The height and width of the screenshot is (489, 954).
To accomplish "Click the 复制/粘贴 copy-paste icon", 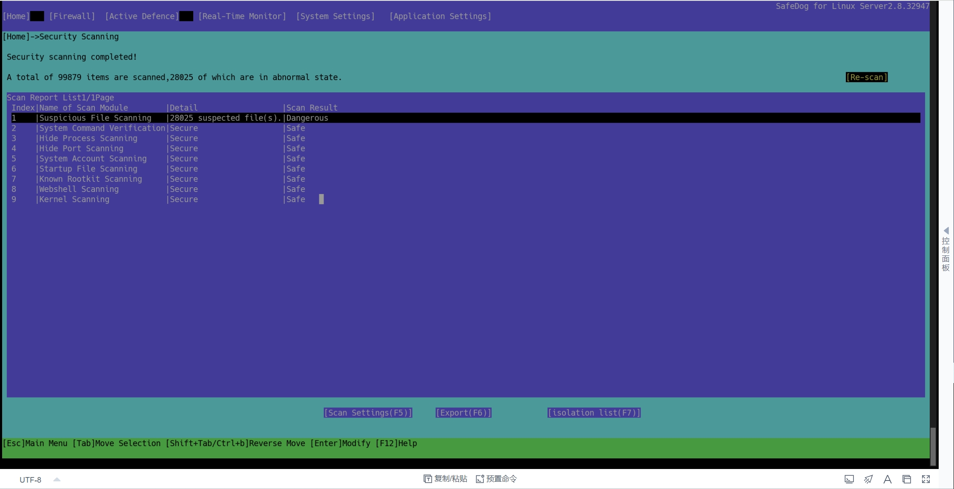I will pos(444,479).
